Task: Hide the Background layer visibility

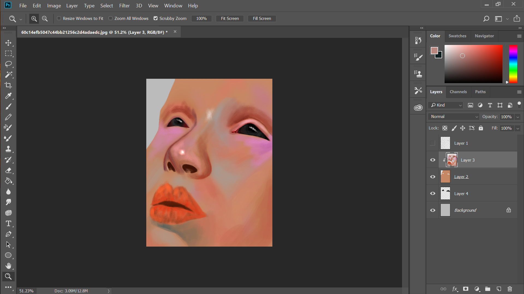Action: click(x=433, y=210)
